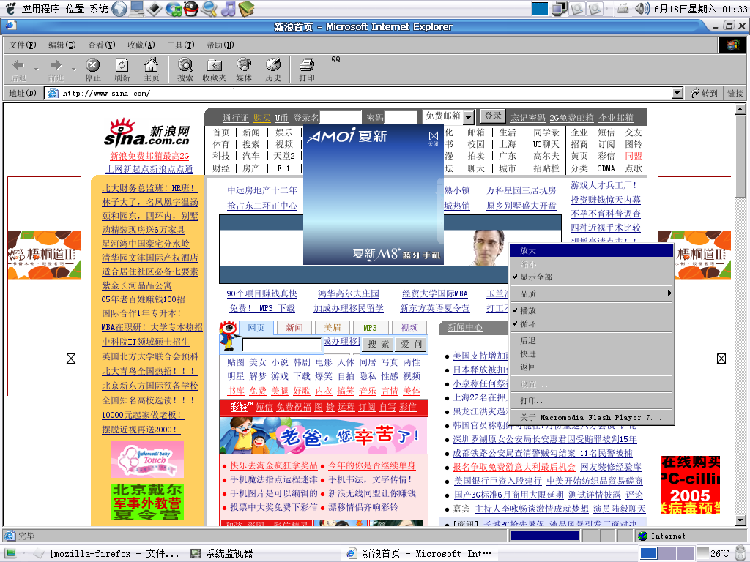The height and width of the screenshot is (562, 750).
Task: Switch to the 新闻 search tab
Action: (x=294, y=328)
